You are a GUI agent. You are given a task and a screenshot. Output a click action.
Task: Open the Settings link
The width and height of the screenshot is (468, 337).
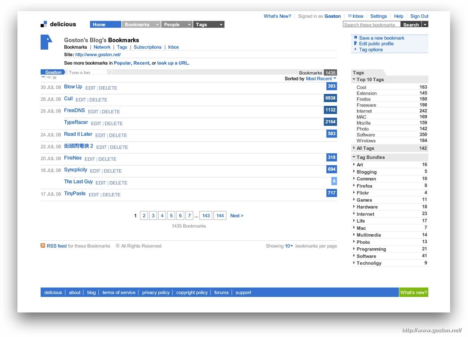(379, 16)
